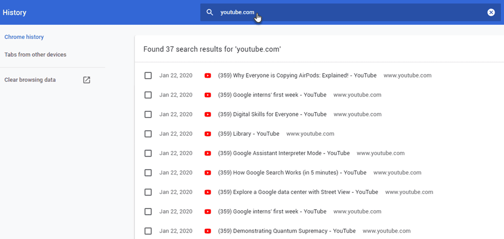
Task: Check the box for Why Everyone is Copying AirPods
Action: pyautogui.click(x=148, y=75)
